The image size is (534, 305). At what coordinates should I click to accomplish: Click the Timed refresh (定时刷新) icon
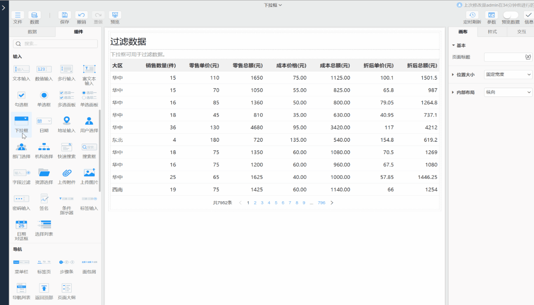pyautogui.click(x=472, y=15)
